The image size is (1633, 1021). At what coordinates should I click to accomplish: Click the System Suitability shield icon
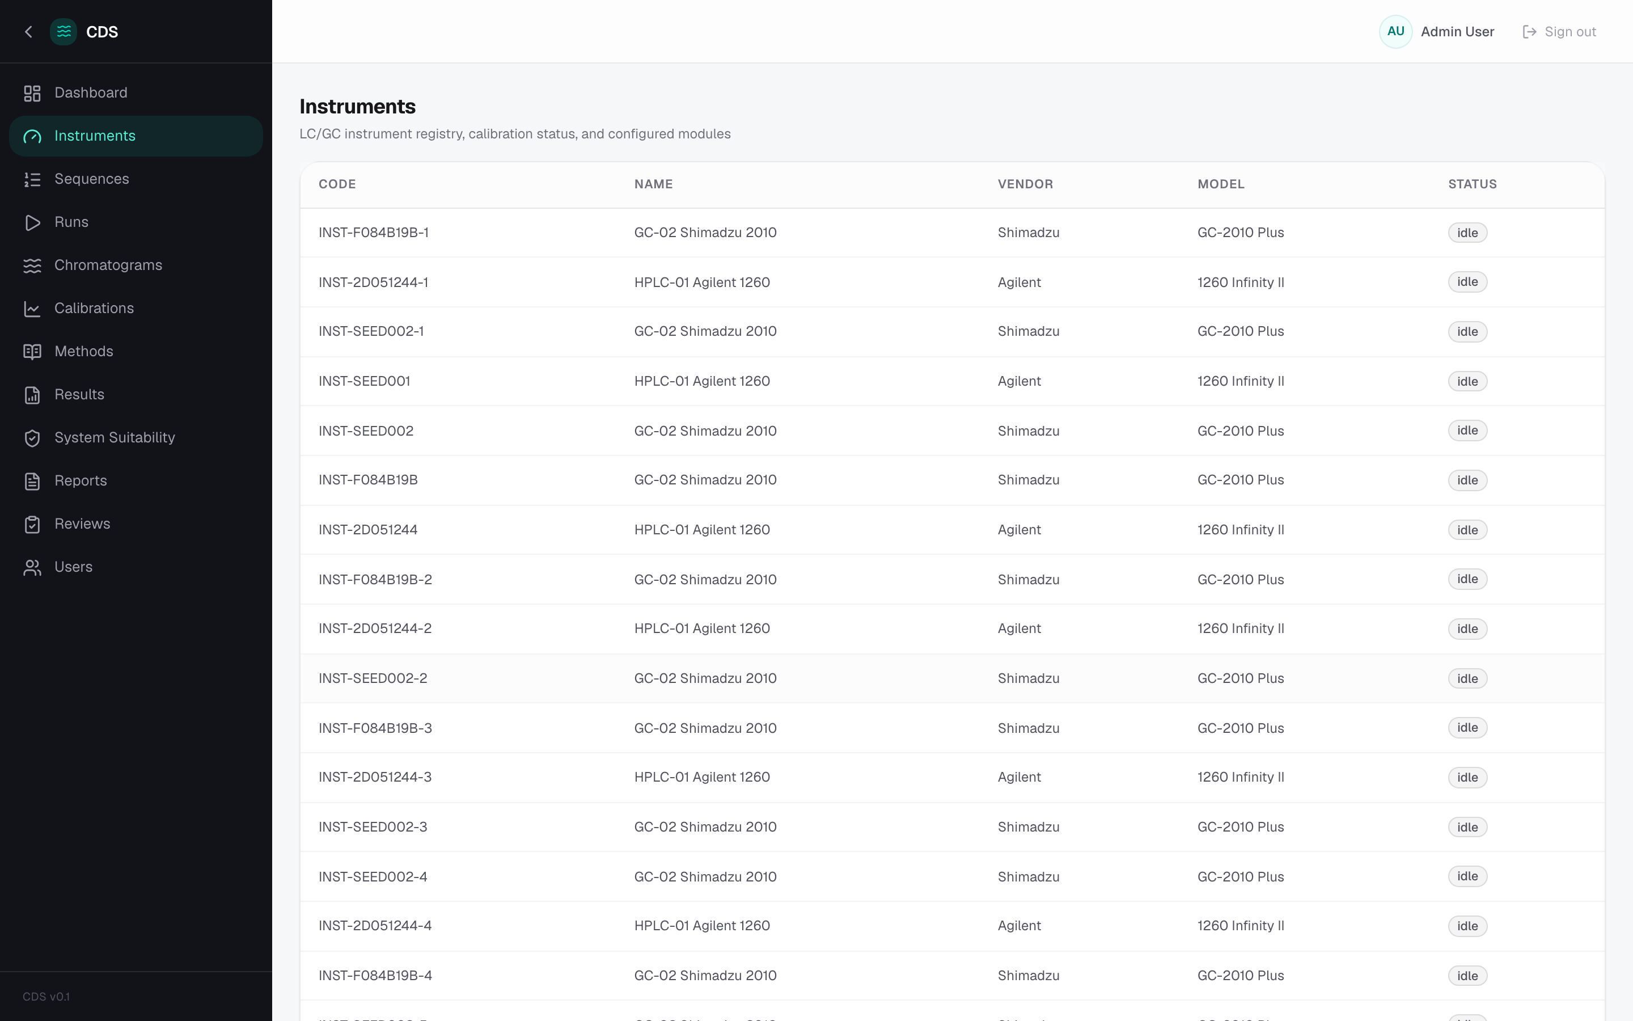click(x=32, y=438)
